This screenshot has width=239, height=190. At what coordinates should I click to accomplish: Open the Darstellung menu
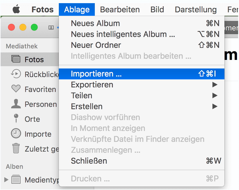[196, 9]
